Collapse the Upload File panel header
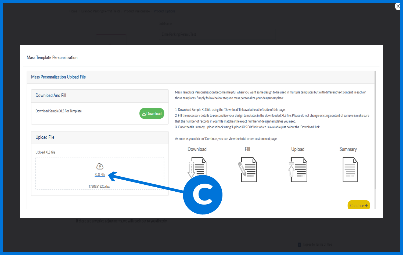 [x=100, y=137]
